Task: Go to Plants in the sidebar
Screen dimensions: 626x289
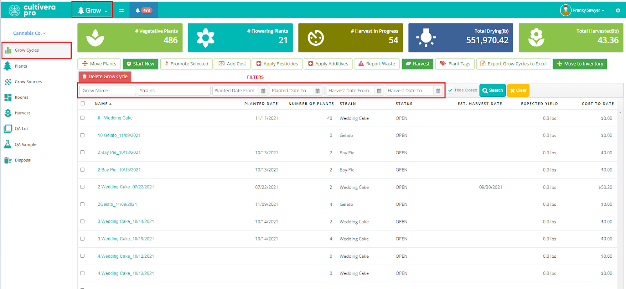Action: (x=21, y=66)
